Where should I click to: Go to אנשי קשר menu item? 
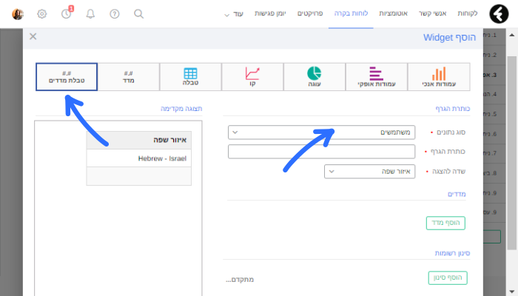(x=432, y=13)
